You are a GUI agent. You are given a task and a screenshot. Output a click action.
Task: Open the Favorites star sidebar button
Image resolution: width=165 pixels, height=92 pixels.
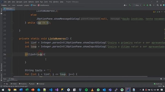1,77
